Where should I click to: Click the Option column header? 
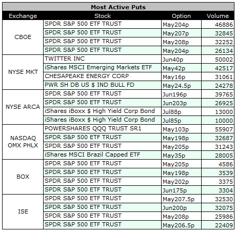[x=181, y=16]
